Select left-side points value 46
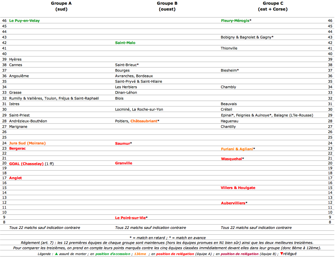This screenshot has width=335, height=266. 4,21
